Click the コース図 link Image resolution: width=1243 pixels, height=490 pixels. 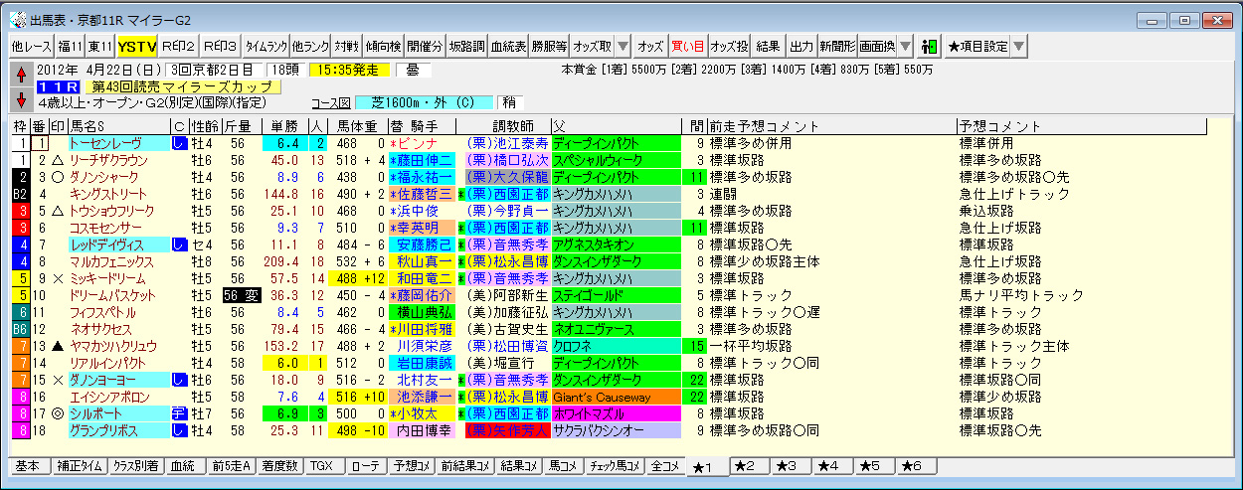(332, 102)
